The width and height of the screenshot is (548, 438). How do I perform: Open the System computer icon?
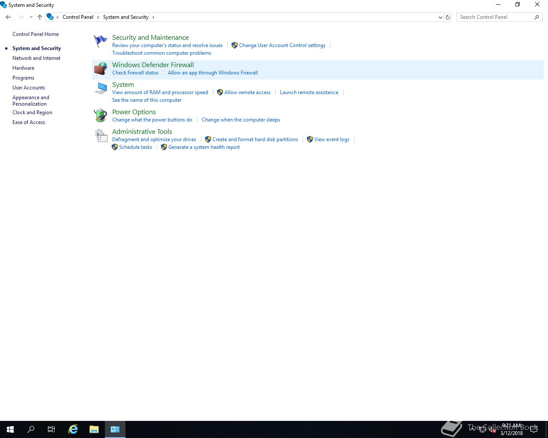[100, 88]
